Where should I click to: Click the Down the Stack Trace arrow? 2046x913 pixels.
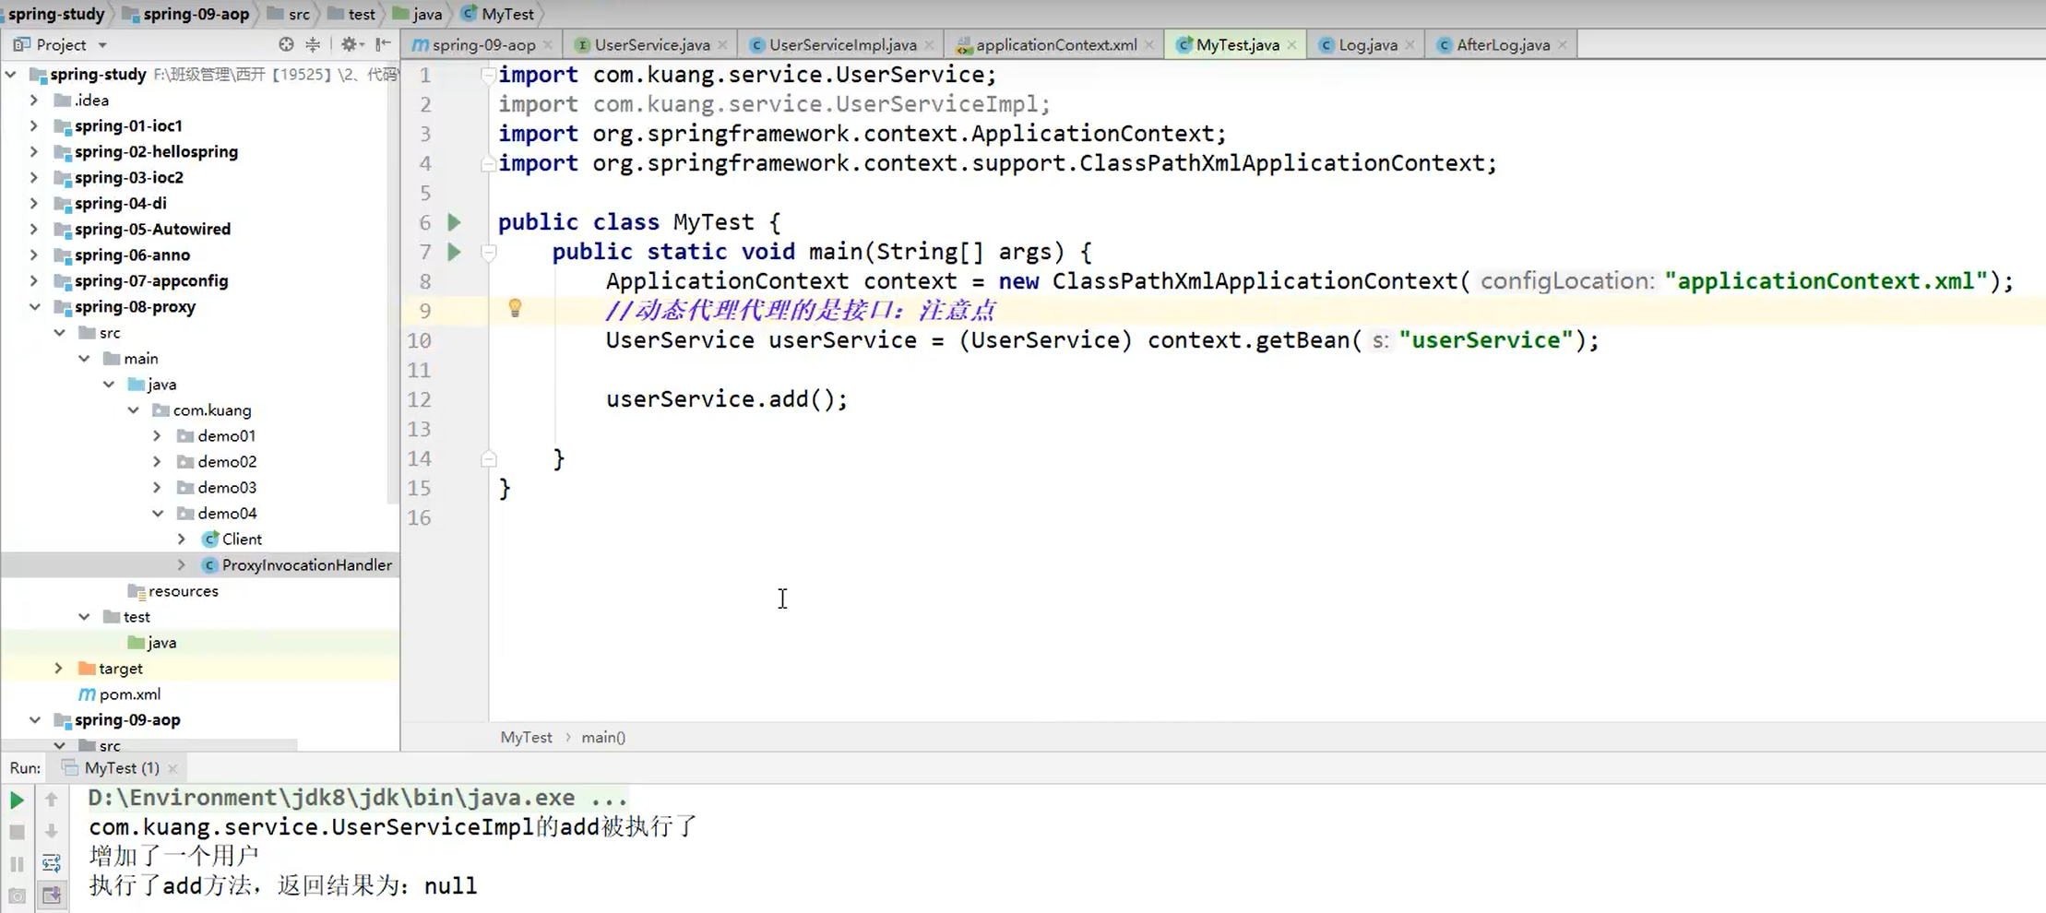[x=52, y=832]
